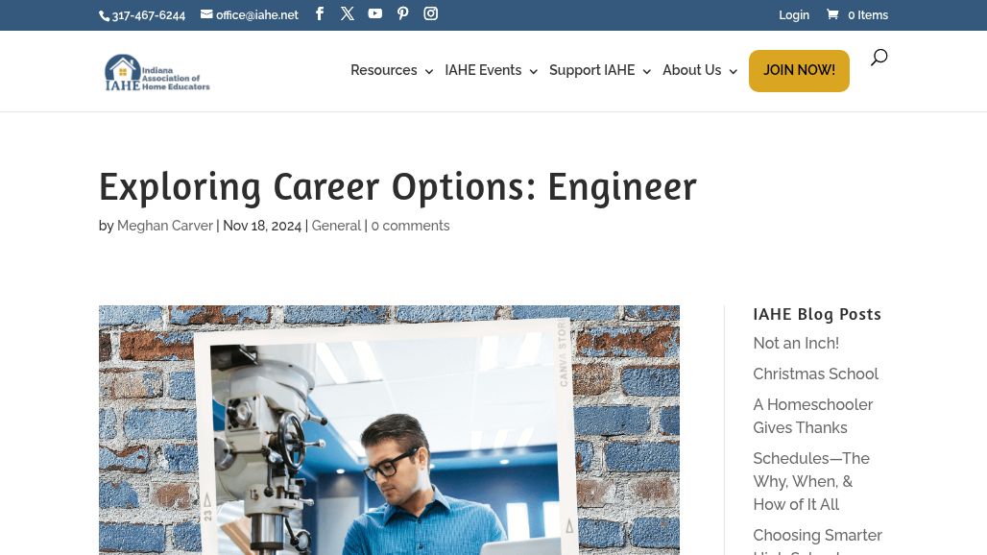This screenshot has width=987, height=555.
Task: Click the X (Twitter) social icon
Action: tap(348, 14)
